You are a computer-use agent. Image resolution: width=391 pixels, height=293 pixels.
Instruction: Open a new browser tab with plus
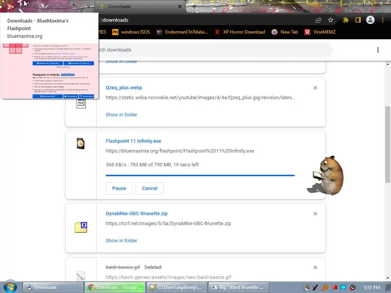point(194,6)
